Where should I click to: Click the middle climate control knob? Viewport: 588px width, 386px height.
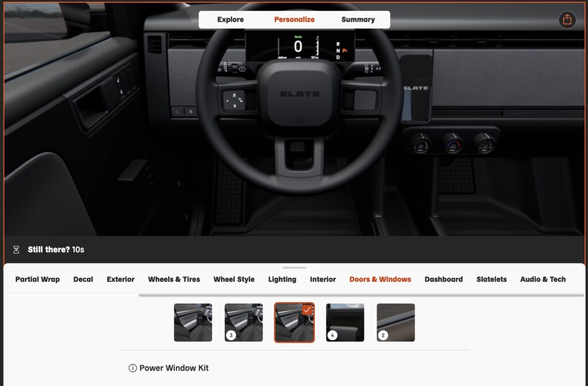pos(452,142)
